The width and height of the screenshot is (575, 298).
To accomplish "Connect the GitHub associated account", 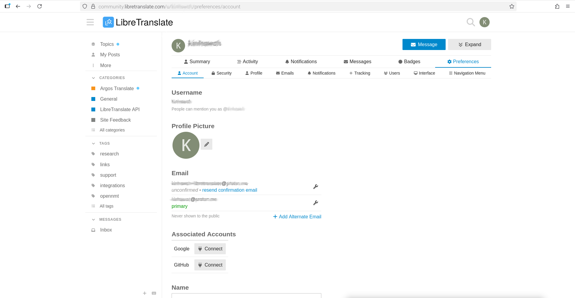I will coord(210,265).
